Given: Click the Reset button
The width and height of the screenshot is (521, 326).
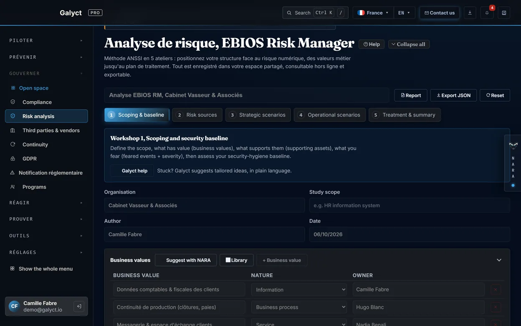Looking at the screenshot, I should 495,95.
